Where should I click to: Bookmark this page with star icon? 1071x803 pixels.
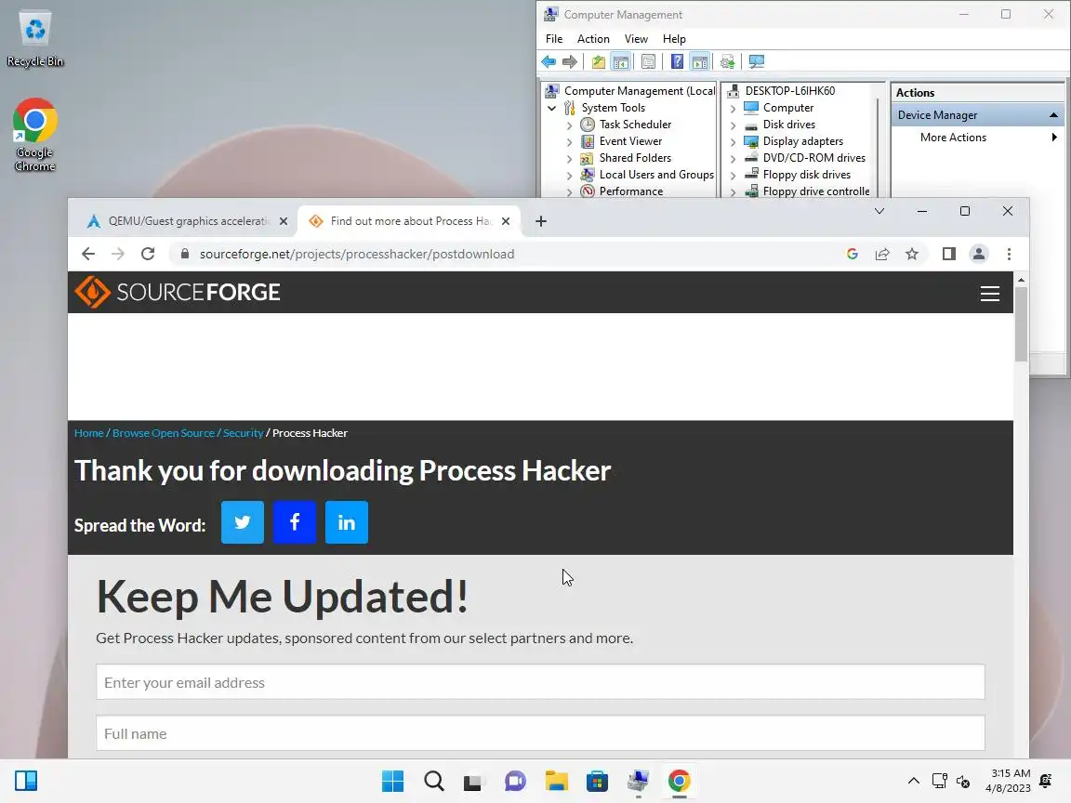click(x=912, y=254)
